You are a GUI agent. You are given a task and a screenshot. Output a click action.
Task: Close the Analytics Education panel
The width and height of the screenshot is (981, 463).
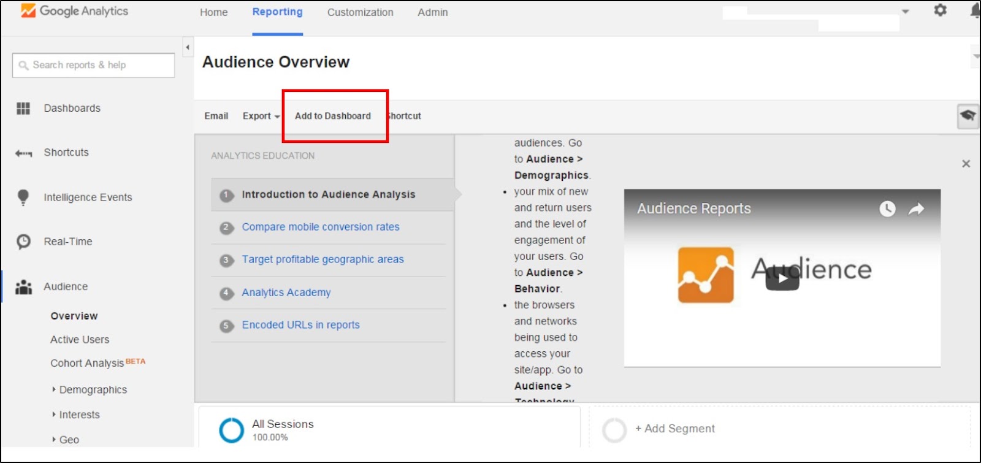click(x=966, y=164)
